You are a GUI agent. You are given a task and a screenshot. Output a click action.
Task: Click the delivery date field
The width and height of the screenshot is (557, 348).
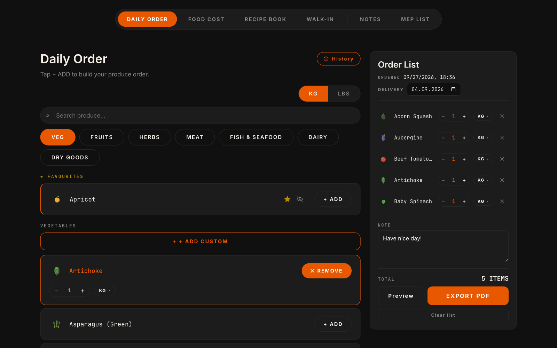click(434, 89)
